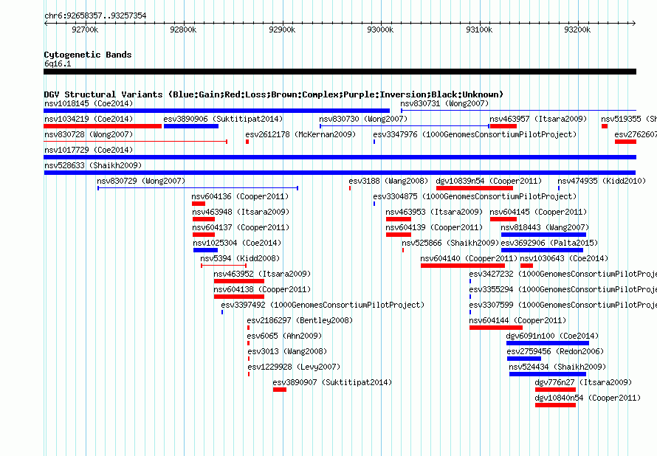Click the DGV Structural Variants track title

273,94
